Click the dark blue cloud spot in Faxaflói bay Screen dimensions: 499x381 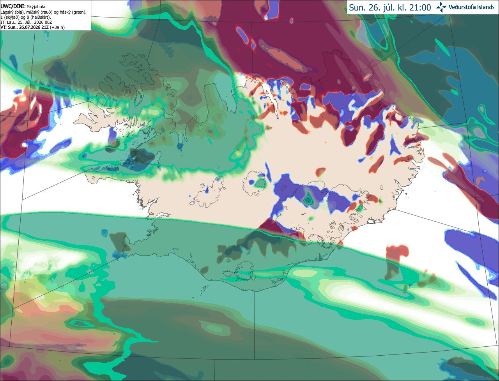point(141,158)
